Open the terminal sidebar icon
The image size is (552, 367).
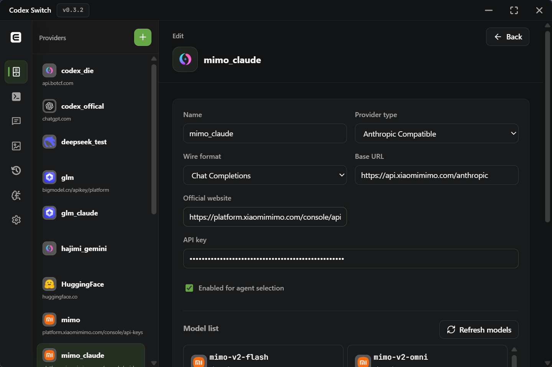[x=16, y=96]
